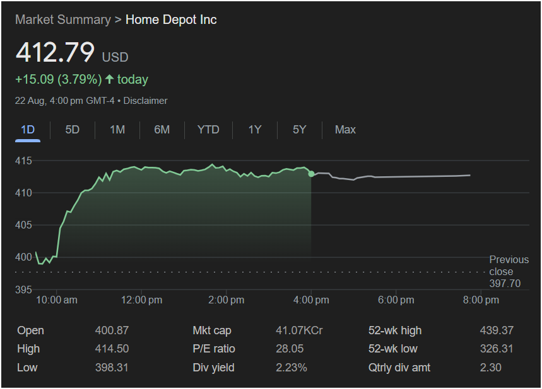Click the Mkt cap value 41.07KCr
Image resolution: width=542 pixels, height=389 pixels.
coord(299,330)
